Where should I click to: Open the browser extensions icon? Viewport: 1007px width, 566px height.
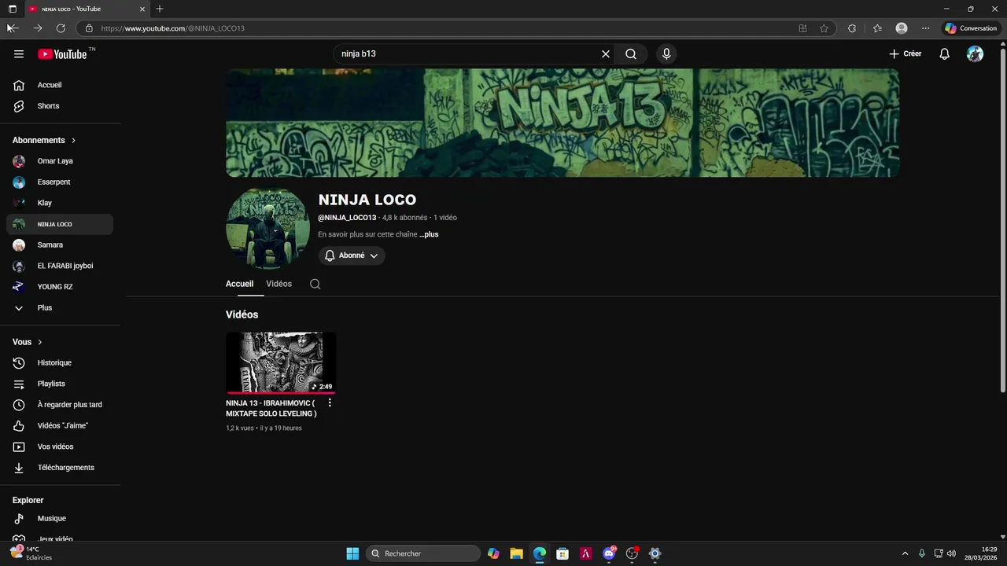coord(851,28)
